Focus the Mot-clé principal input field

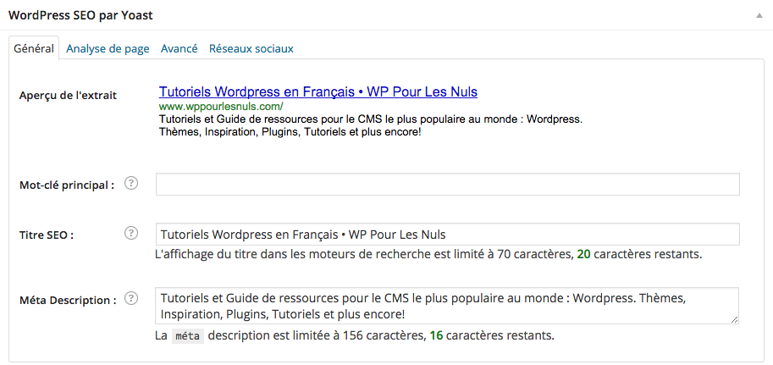click(x=448, y=184)
